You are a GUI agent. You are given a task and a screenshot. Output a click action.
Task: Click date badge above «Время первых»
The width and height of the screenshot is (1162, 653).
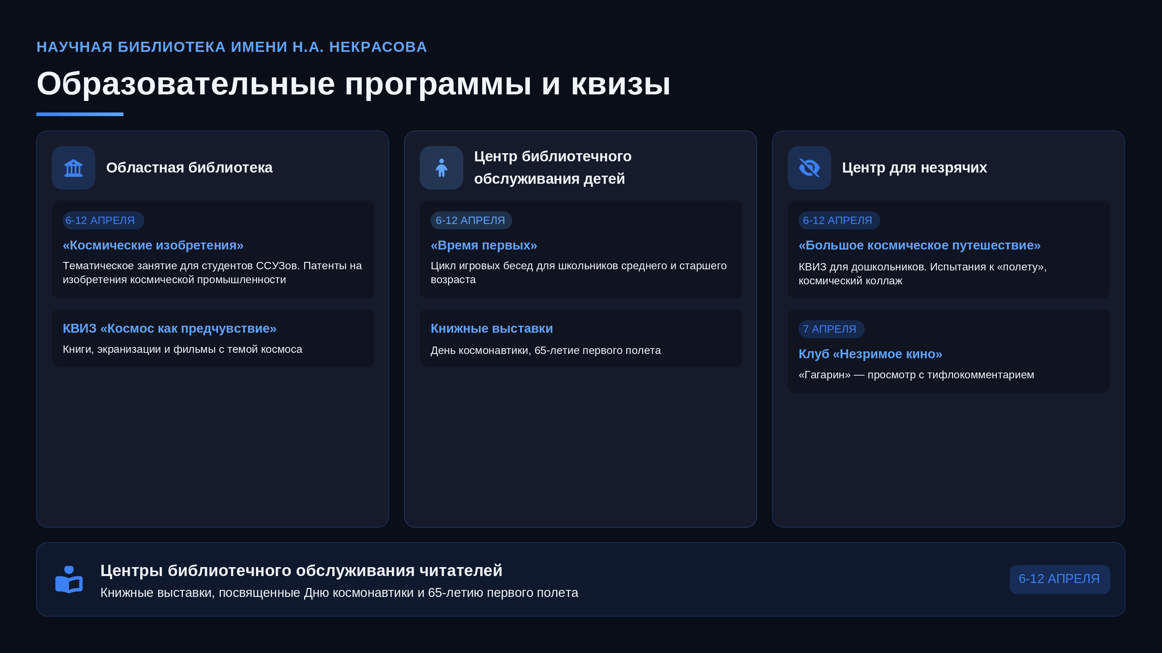pos(471,221)
